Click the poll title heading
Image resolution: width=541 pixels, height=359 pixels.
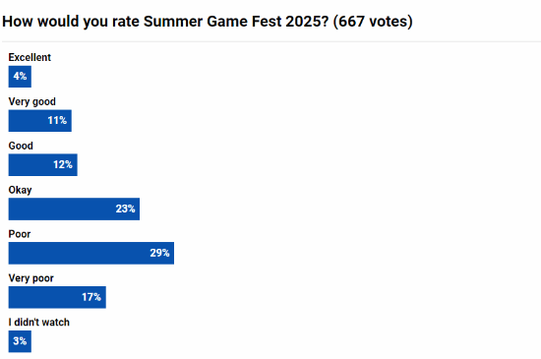coord(208,22)
